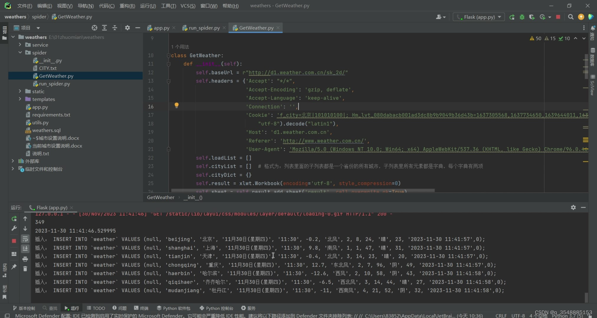Open editor tabs more-options dots
This screenshot has height=318, width=597.
click(584, 28)
